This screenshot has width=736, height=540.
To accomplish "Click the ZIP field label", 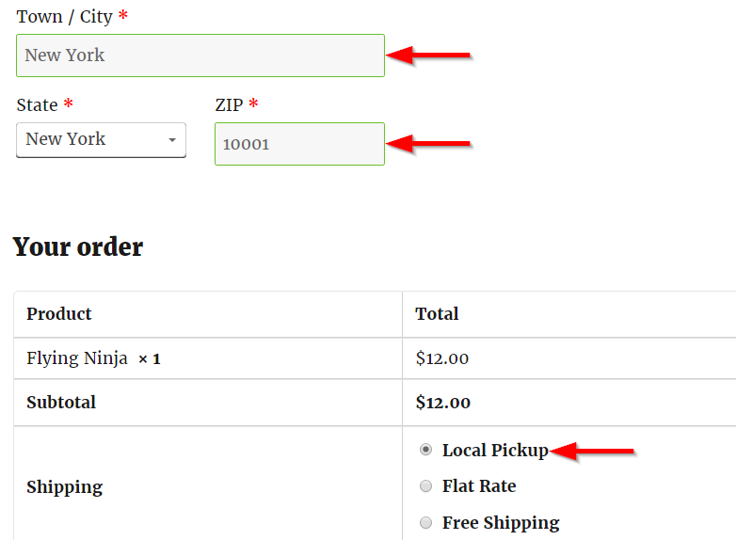I will pyautogui.click(x=229, y=104).
